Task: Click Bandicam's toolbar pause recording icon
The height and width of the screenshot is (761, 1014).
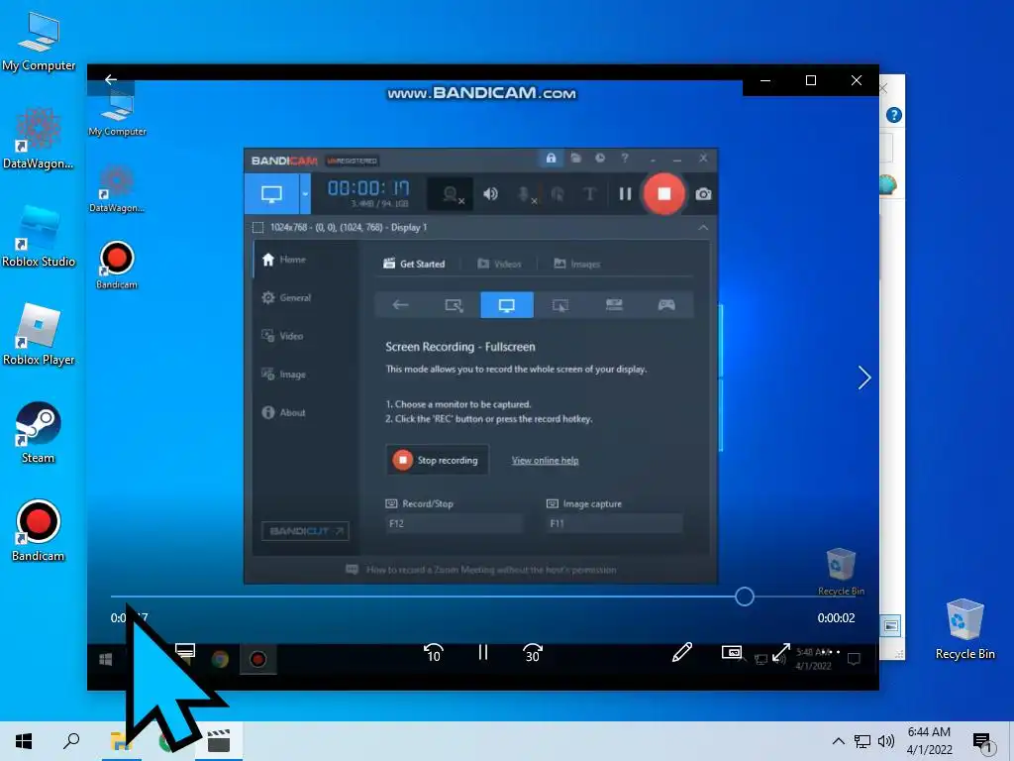Action: 625,193
